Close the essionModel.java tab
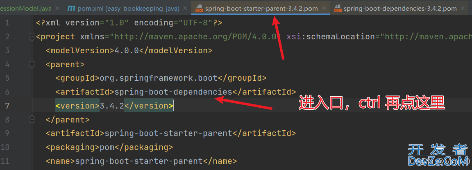The image size is (472, 170). (x=58, y=9)
